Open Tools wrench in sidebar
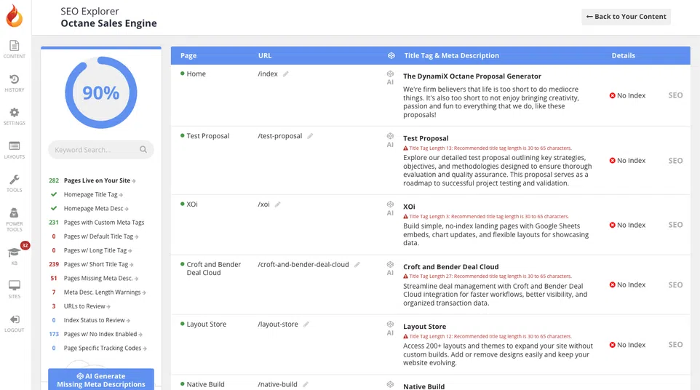This screenshot has height=390, width=700. click(15, 183)
